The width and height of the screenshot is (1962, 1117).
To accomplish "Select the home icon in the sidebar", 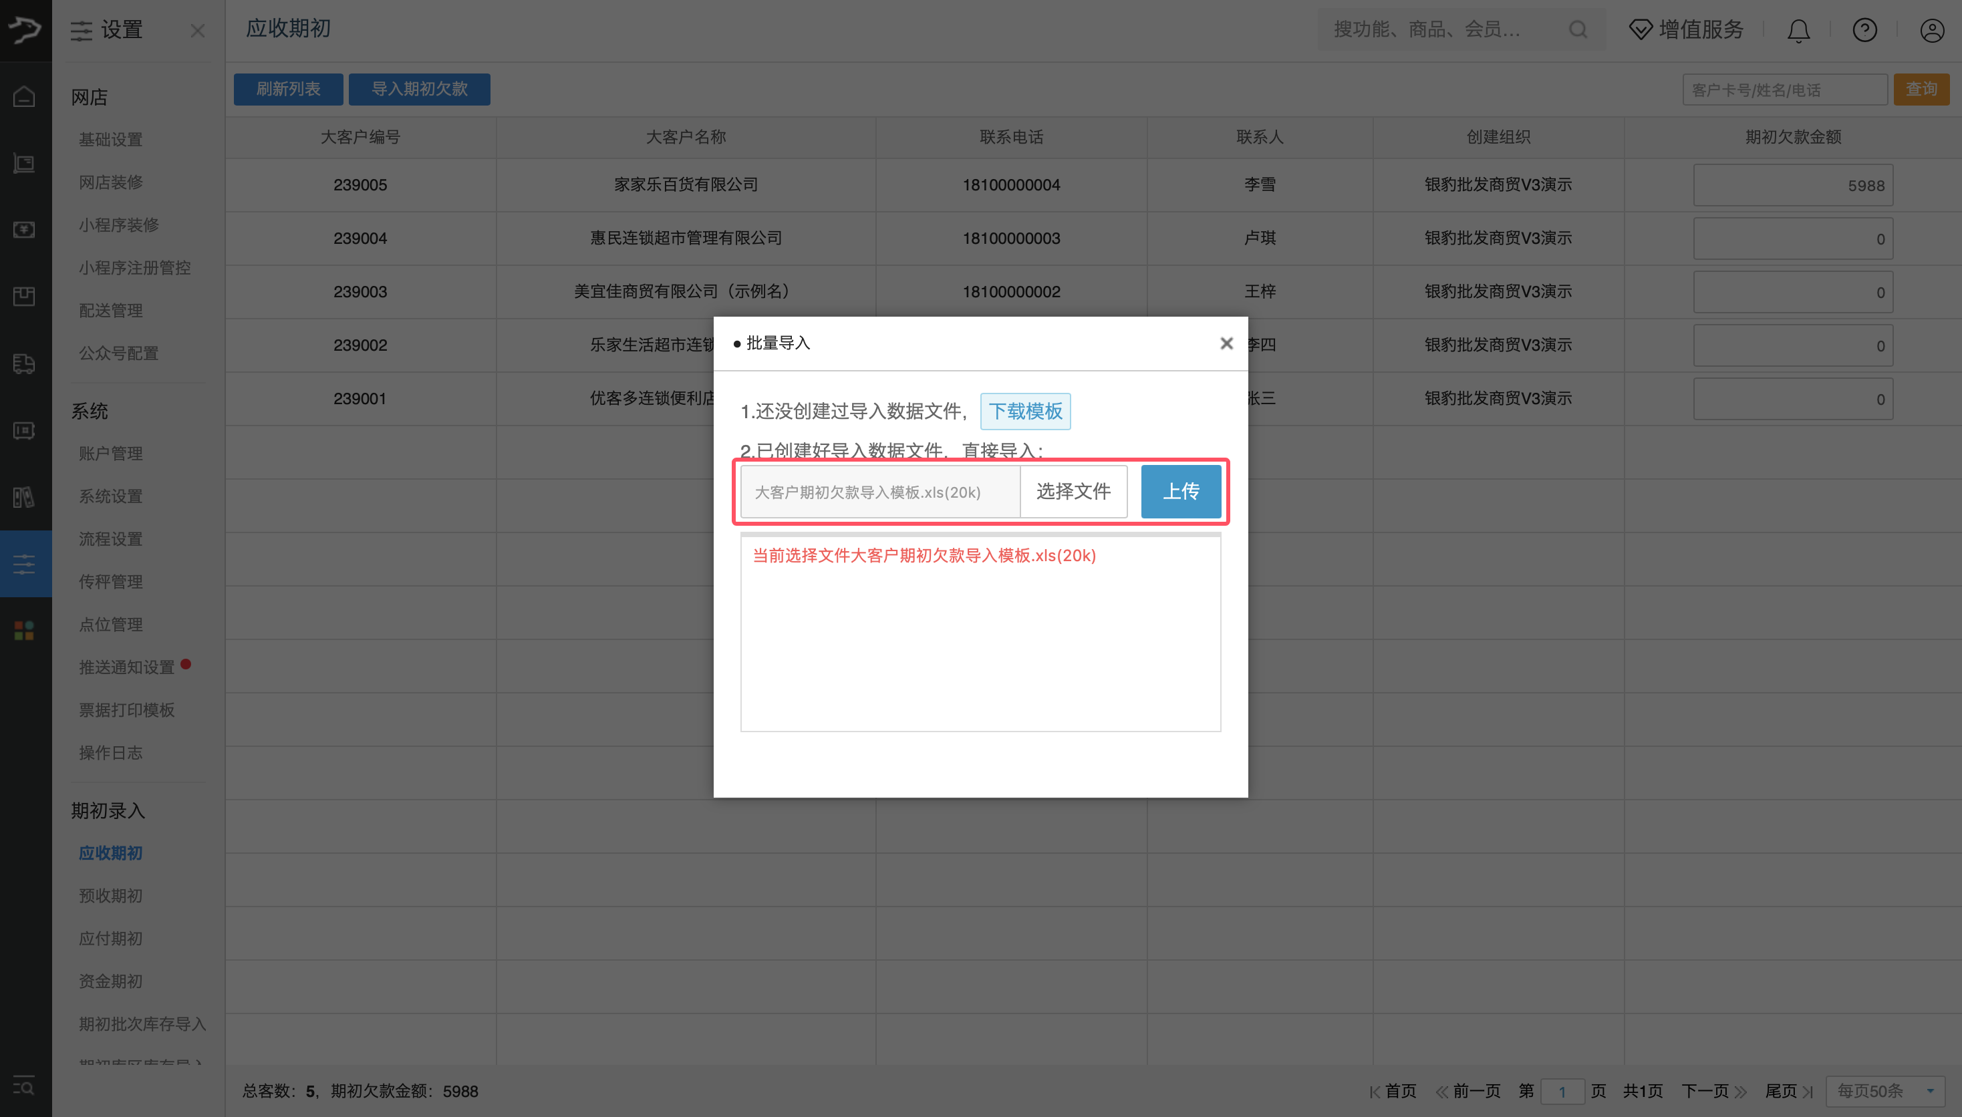I will click(x=24, y=97).
